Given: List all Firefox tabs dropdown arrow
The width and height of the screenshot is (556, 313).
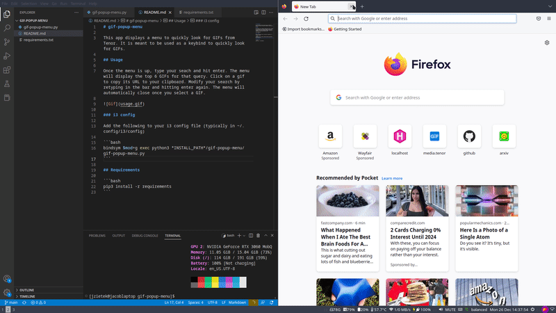Looking at the screenshot, I should (x=550, y=7).
